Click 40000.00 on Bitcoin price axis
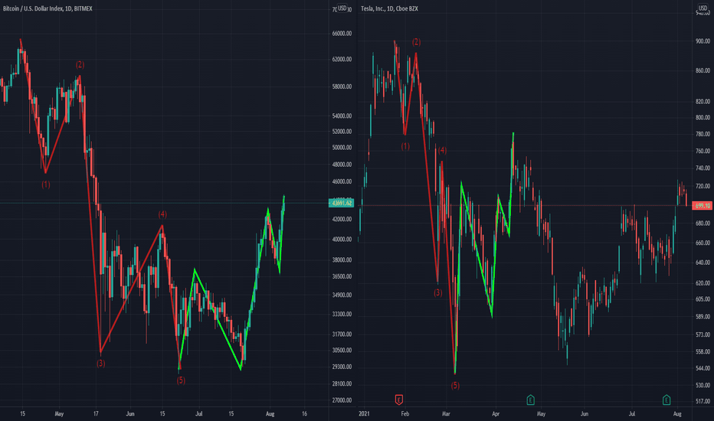Screen dimensions: 714x421 coord(342,240)
